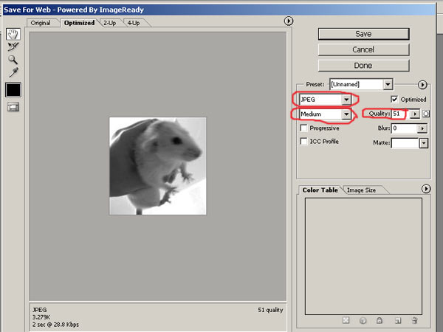Viewport: 443px width, 332px height.
Task: Open the Image Size tab
Action: pos(361,190)
